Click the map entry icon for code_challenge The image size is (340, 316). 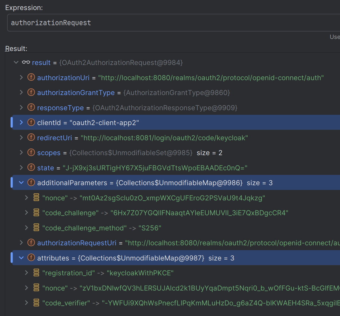pyautogui.click(x=36, y=213)
